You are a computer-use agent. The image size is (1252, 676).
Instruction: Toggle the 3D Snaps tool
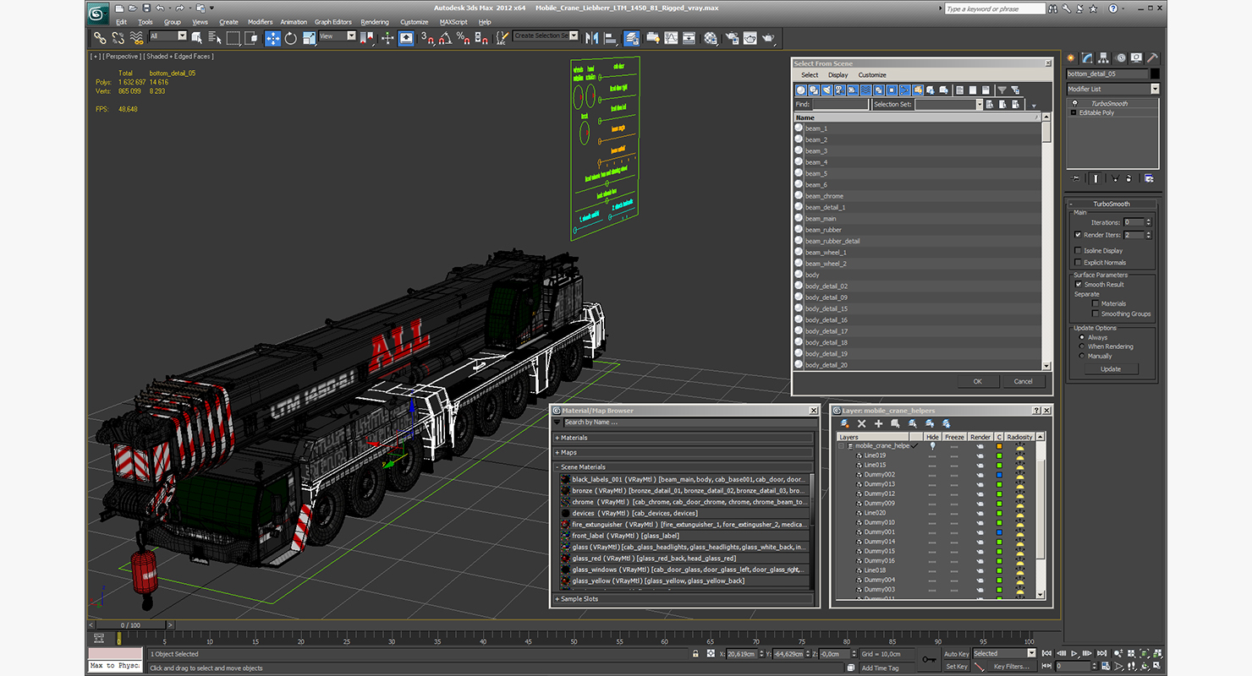[x=427, y=38]
